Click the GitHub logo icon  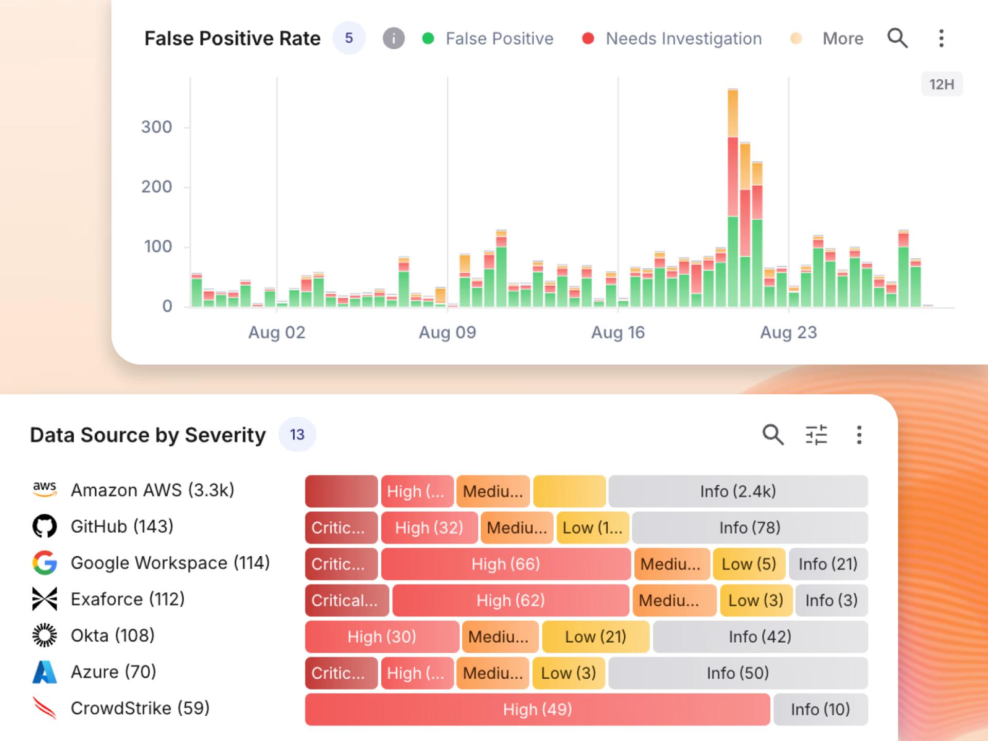(x=45, y=526)
